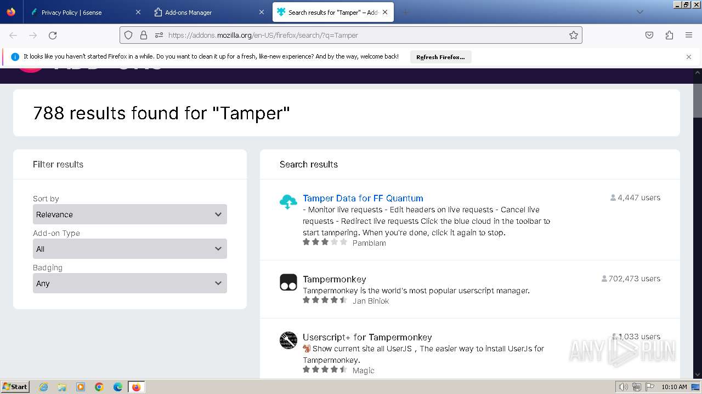This screenshot has height=394, width=702.
Task: Open Windows Explorer folder in taskbar
Action: (x=62, y=387)
